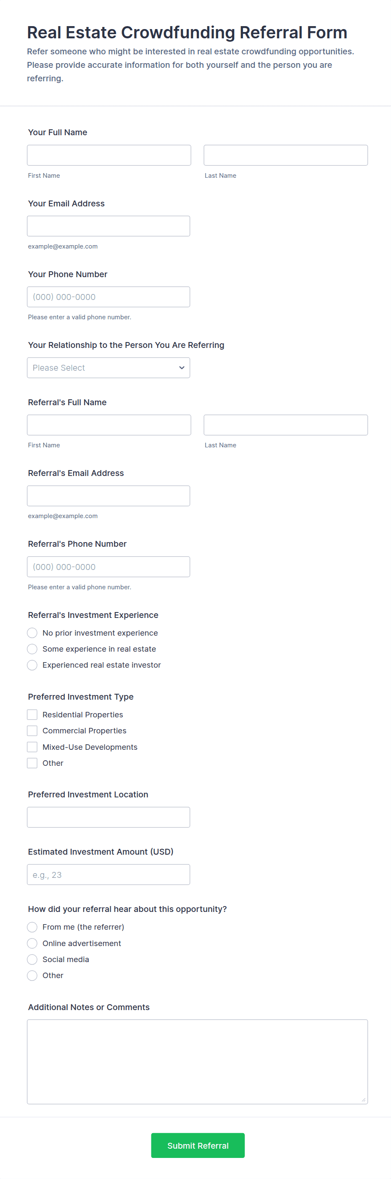The image size is (391, 1179).
Task: Select 'Online advertisement' radio option
Action: 32,943
